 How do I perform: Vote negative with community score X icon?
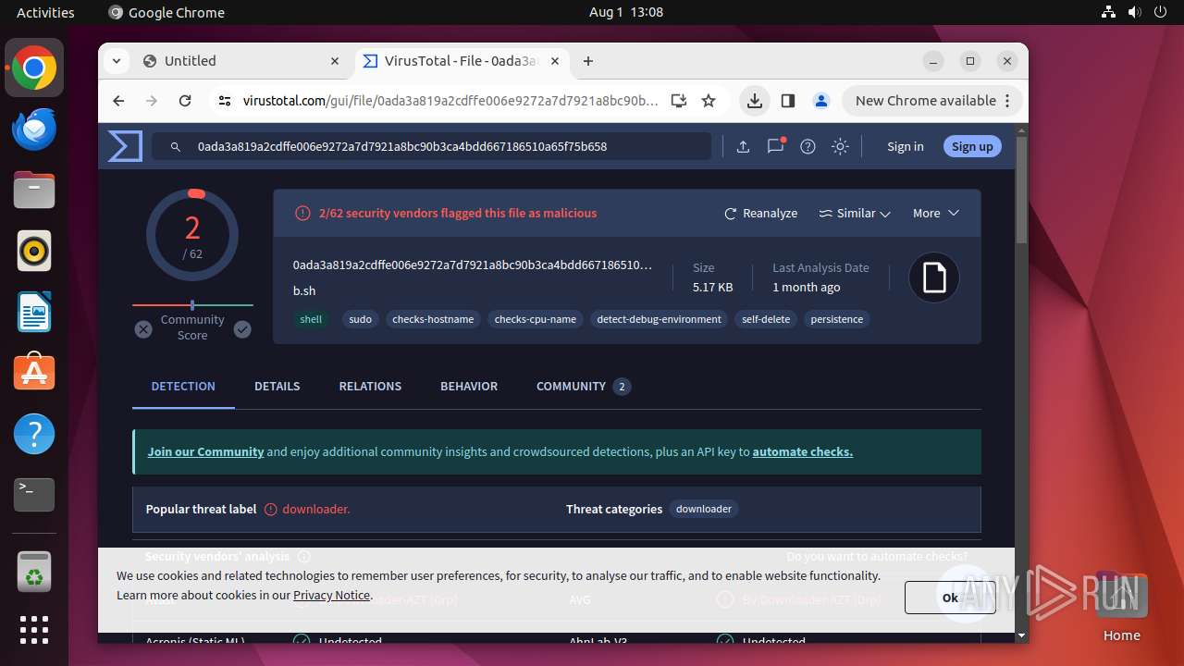click(143, 328)
